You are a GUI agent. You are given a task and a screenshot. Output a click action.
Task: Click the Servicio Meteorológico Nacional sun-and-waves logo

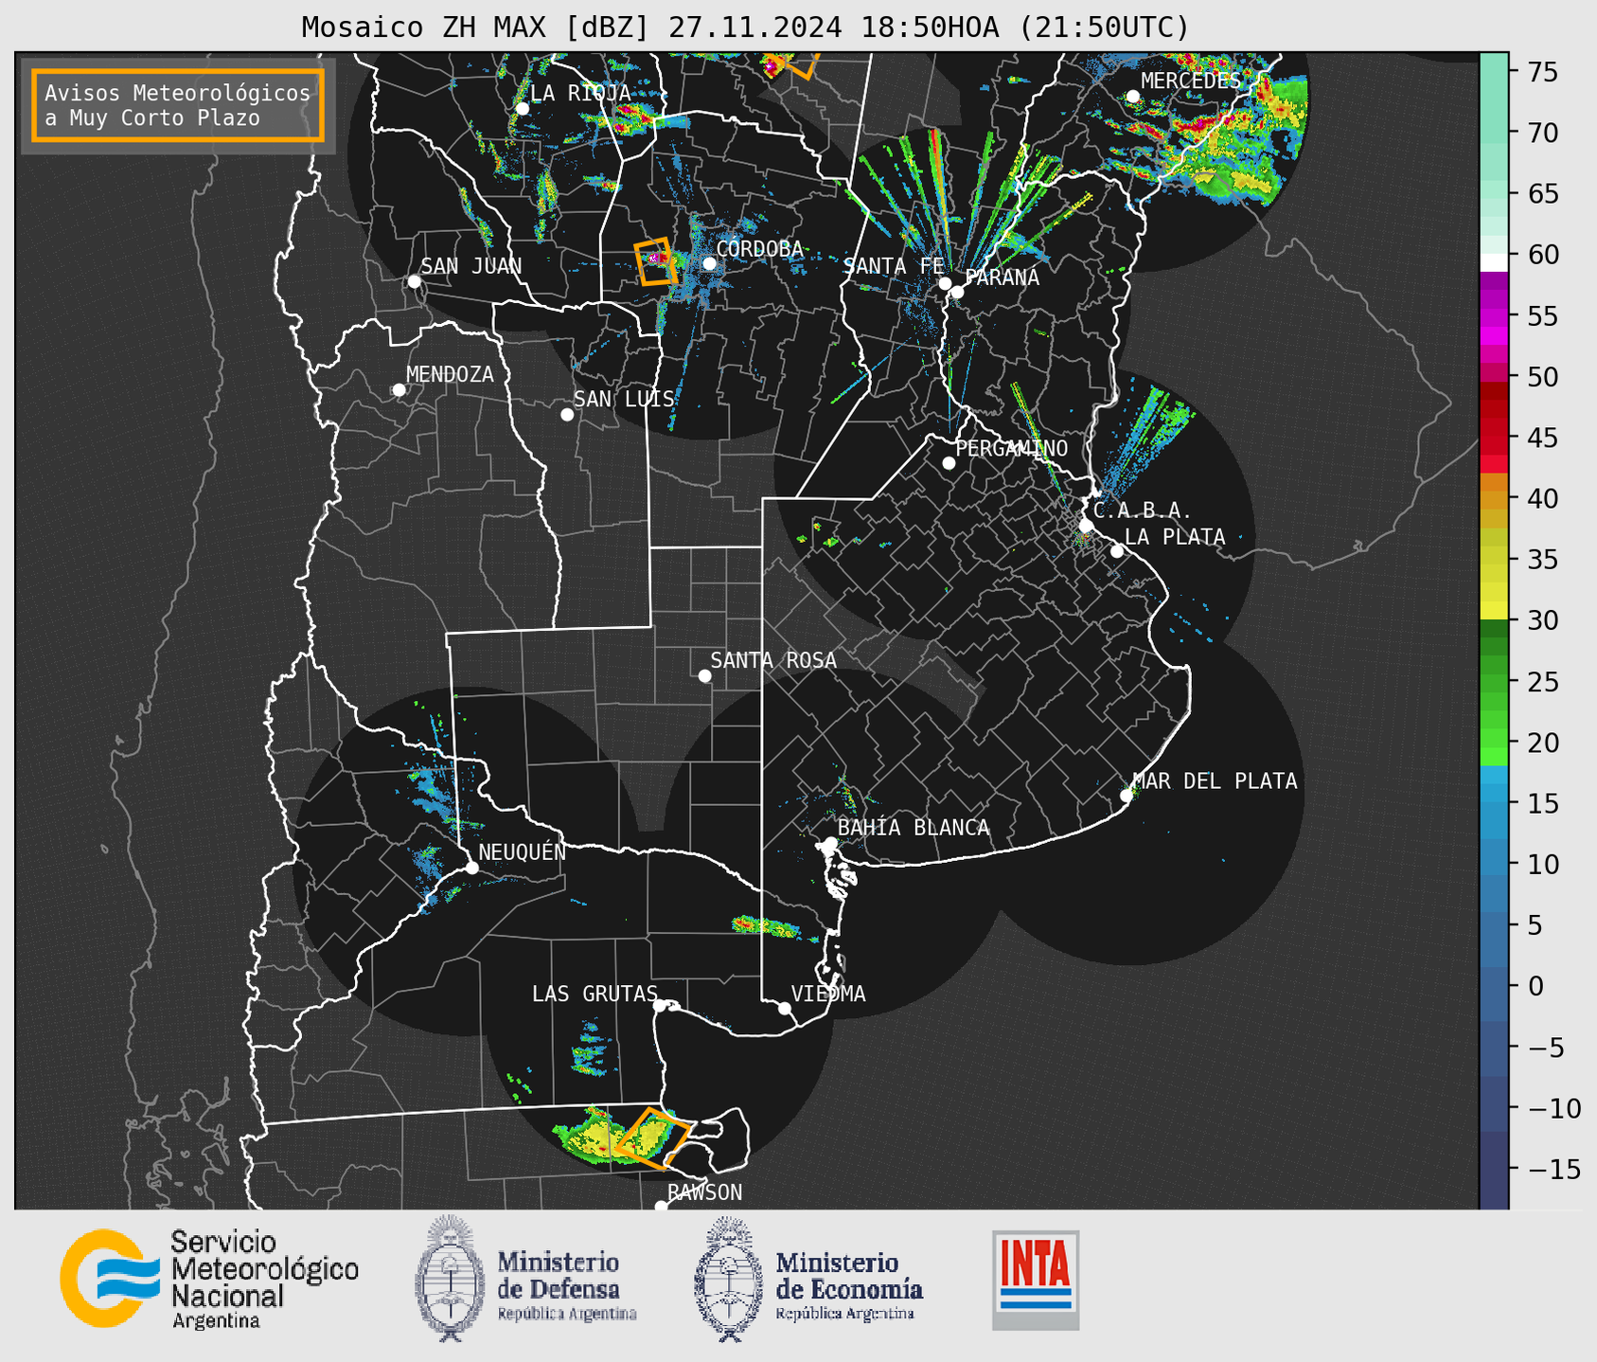click(110, 1279)
